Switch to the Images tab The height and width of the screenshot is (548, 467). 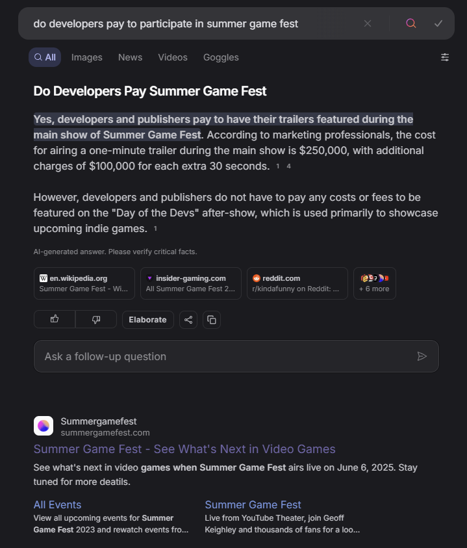coord(87,57)
